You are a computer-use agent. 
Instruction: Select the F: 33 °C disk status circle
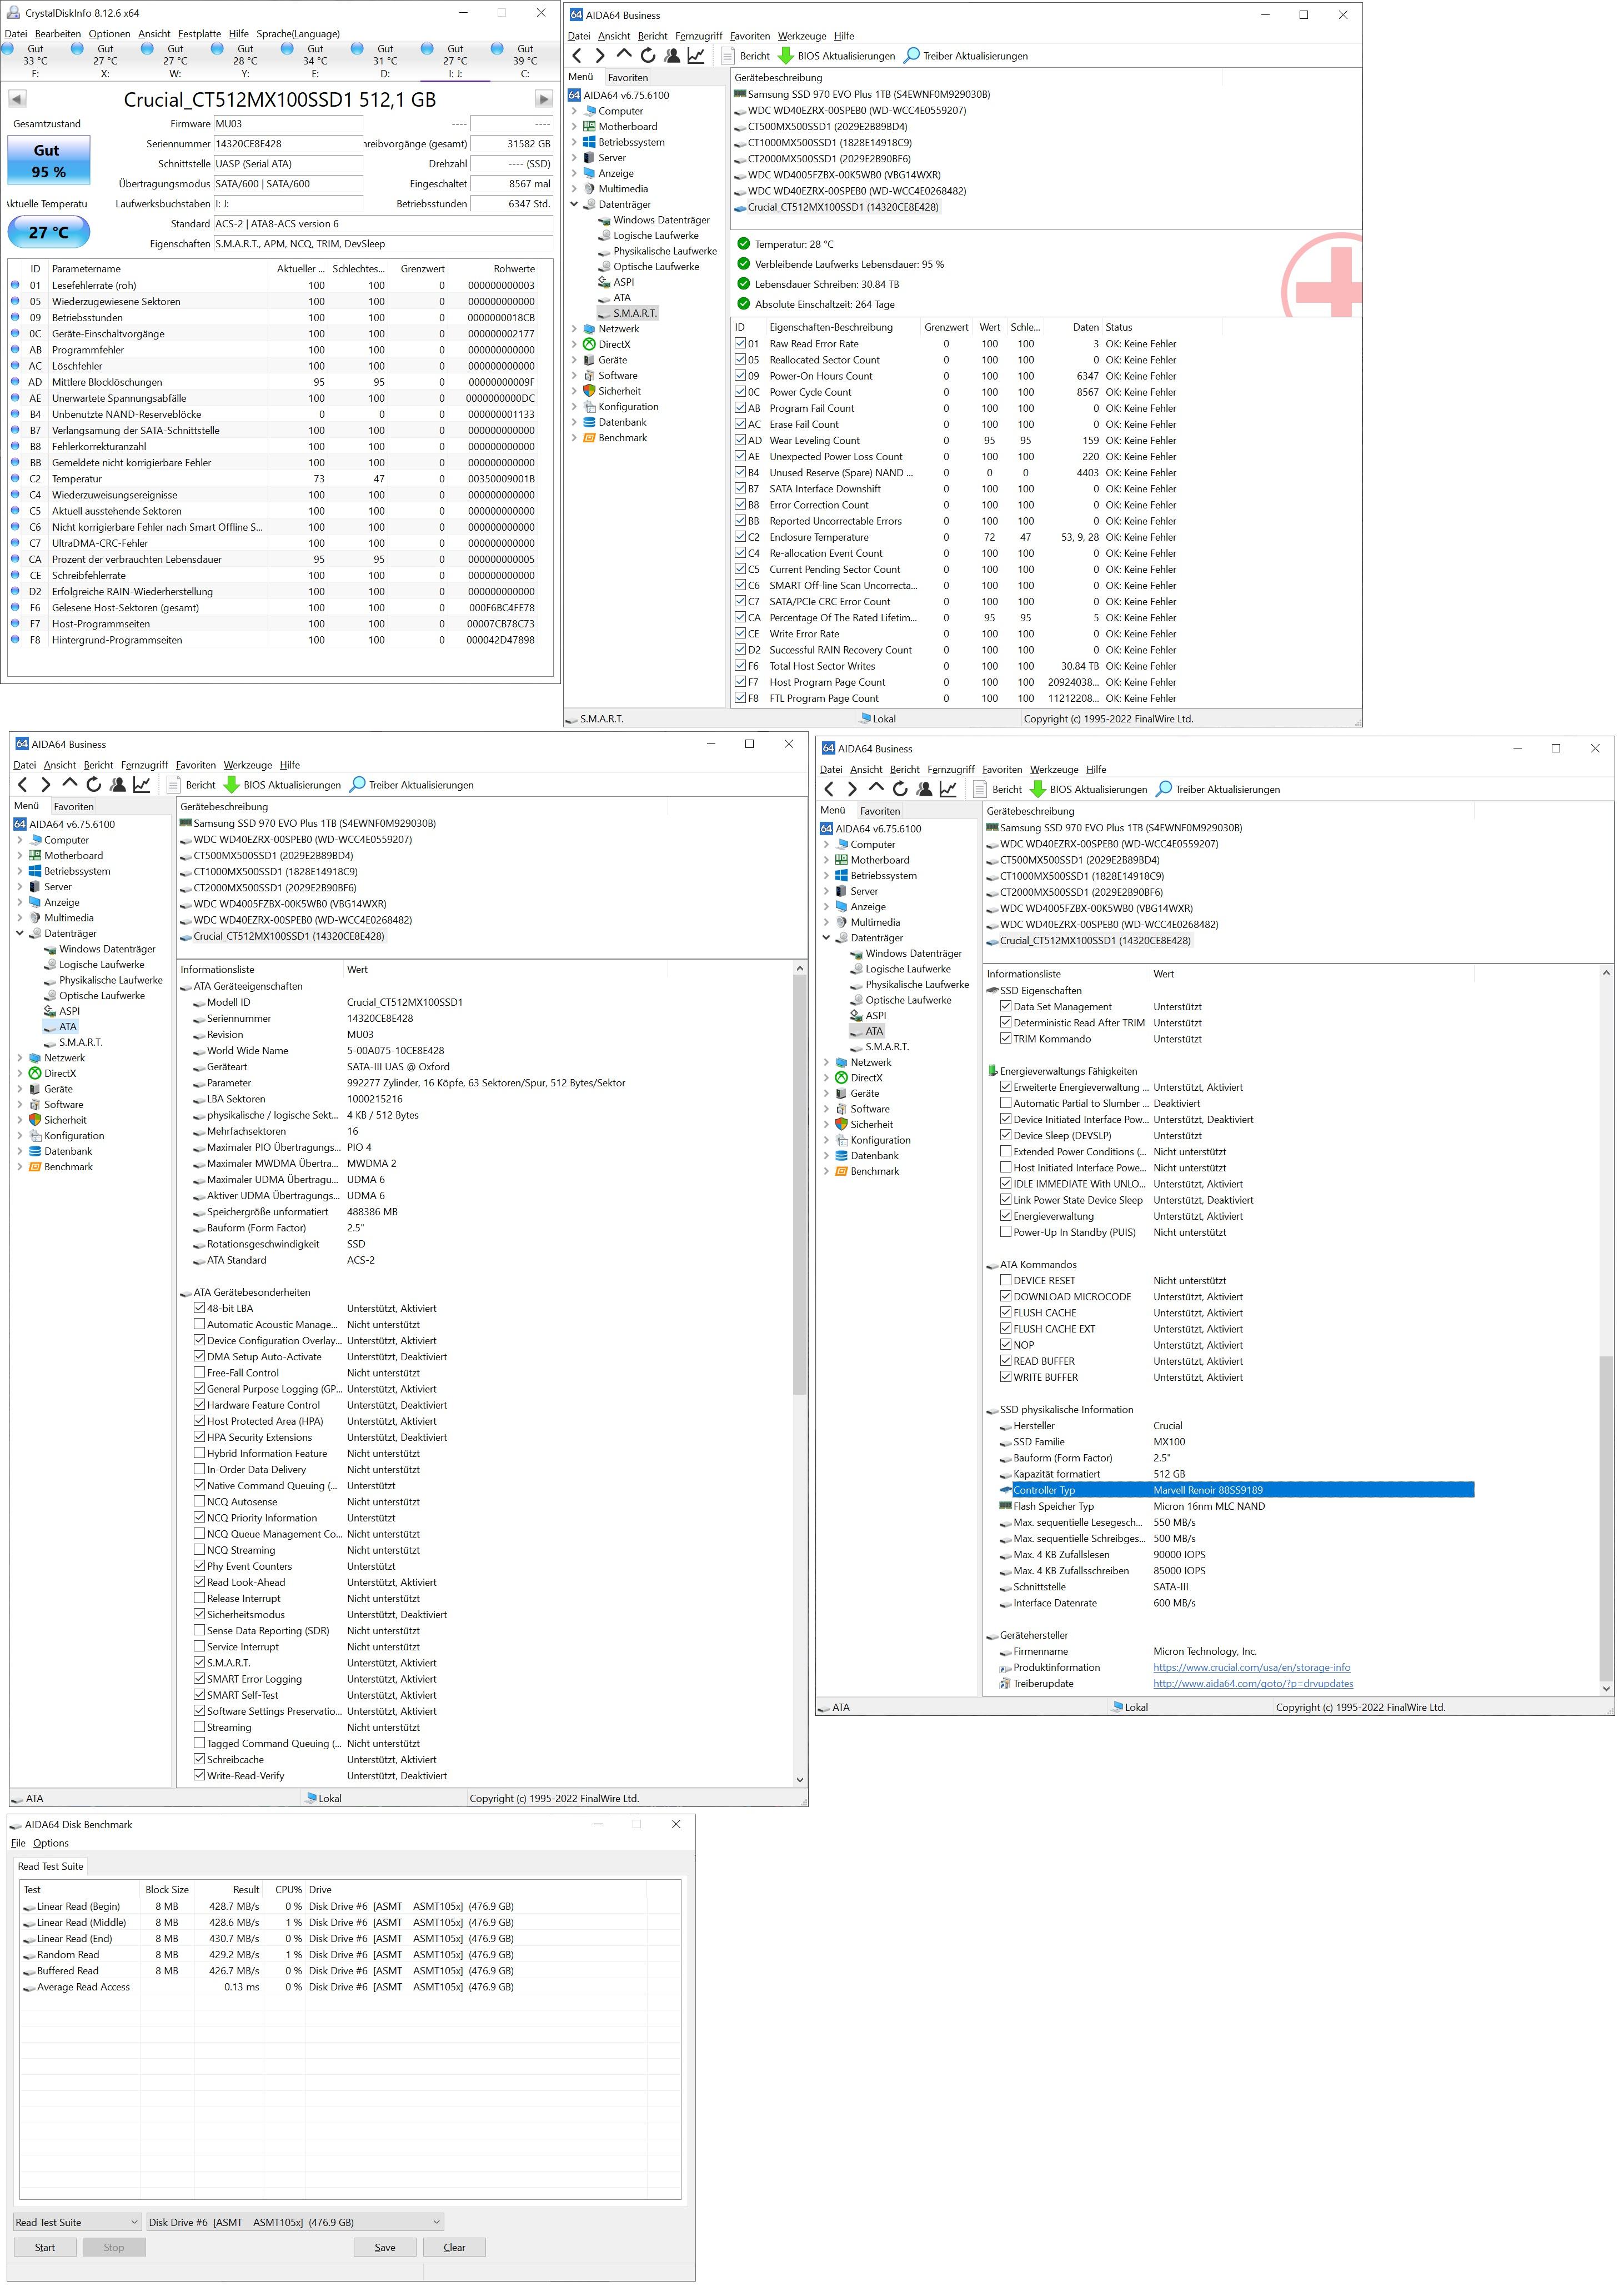point(8,48)
